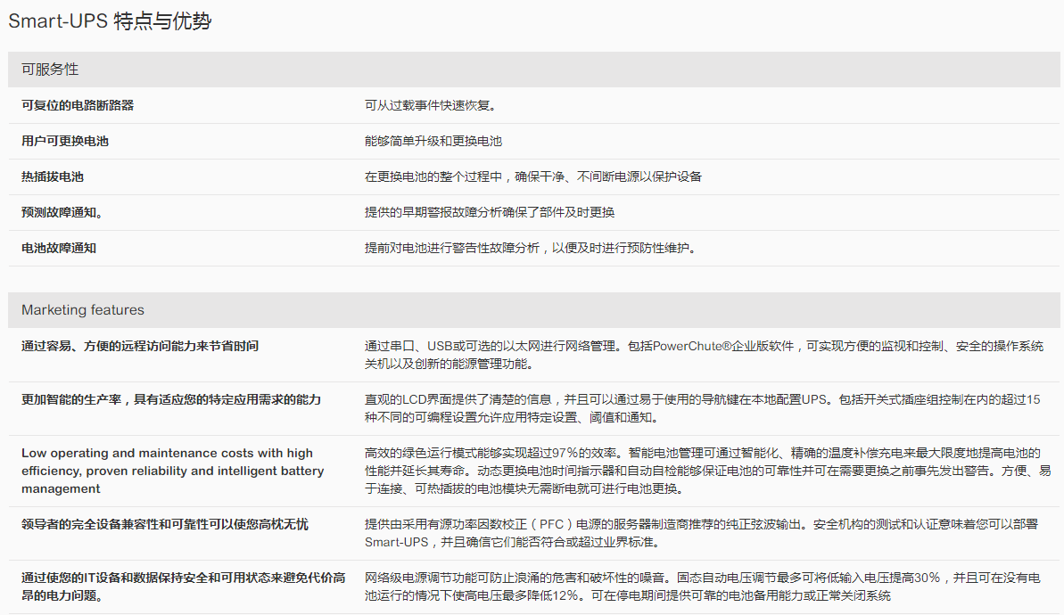
Task: Click the "电池故障通知" feature label
Action: [x=59, y=248]
